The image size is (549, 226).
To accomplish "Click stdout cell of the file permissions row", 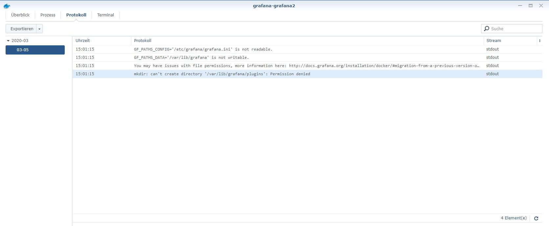I will pyautogui.click(x=492, y=66).
